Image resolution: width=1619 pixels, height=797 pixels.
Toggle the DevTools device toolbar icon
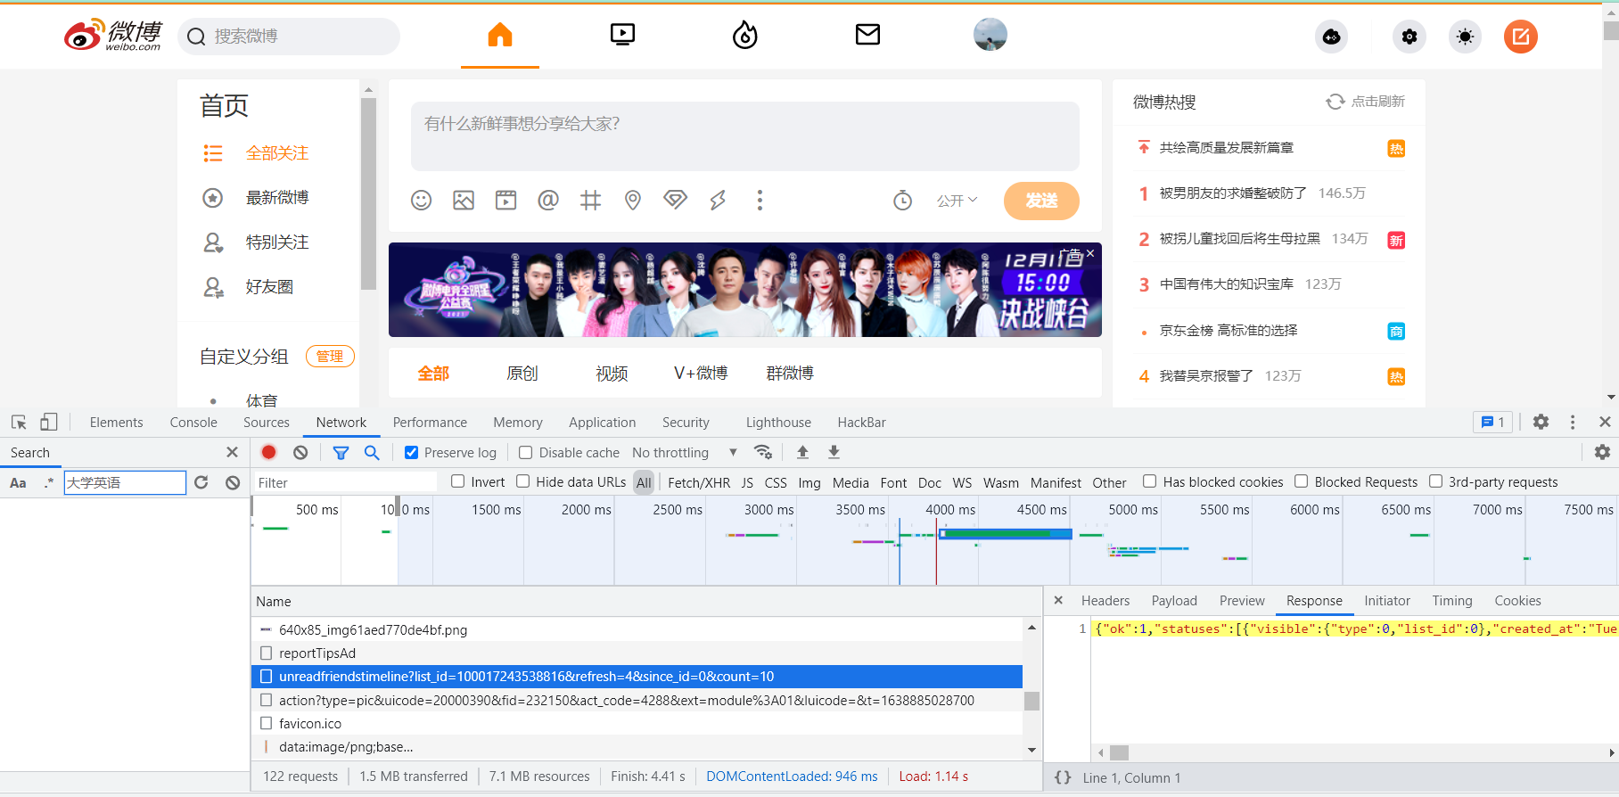(49, 423)
